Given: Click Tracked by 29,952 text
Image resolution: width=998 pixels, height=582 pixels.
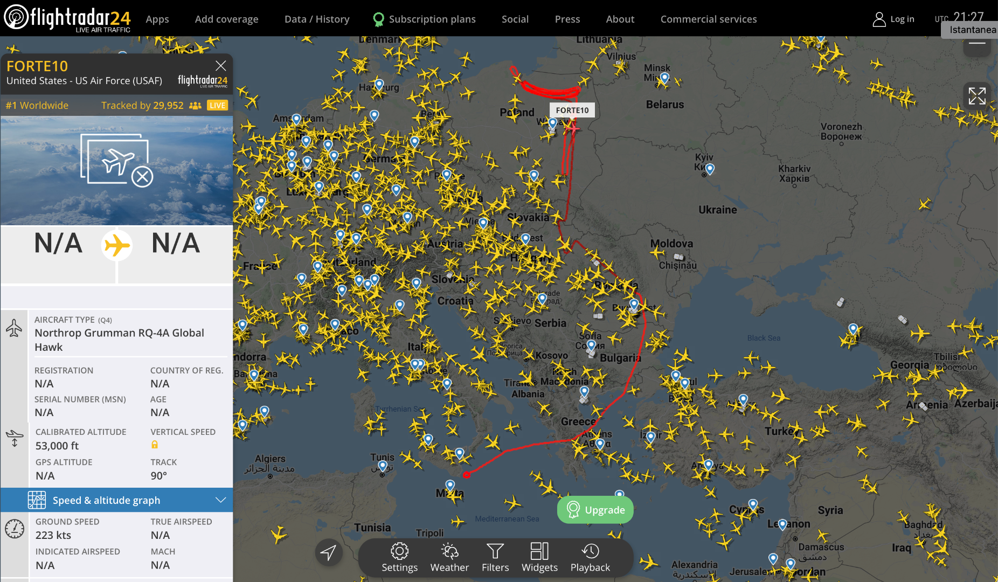Looking at the screenshot, I should (142, 106).
